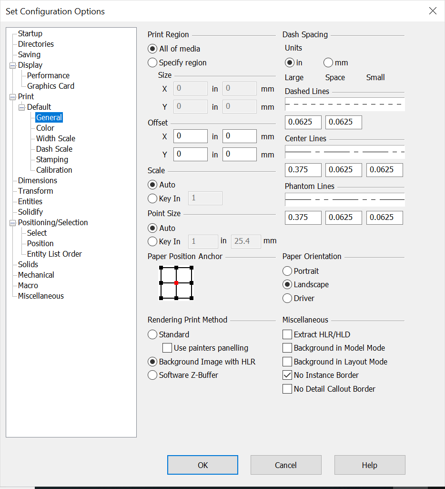Set paper orientation to Portrait
Image resolution: width=445 pixels, height=489 pixels.
287,271
